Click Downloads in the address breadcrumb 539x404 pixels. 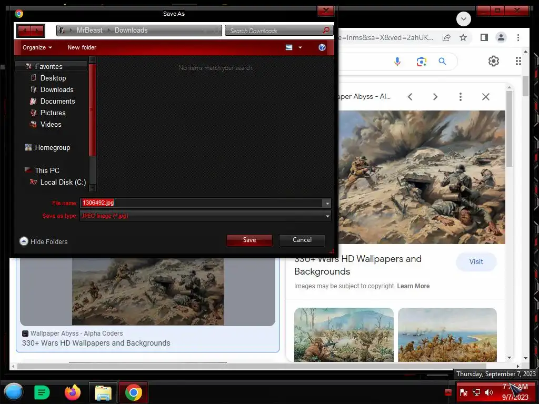(131, 30)
